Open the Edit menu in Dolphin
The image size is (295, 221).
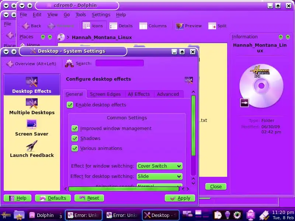coord(37,15)
